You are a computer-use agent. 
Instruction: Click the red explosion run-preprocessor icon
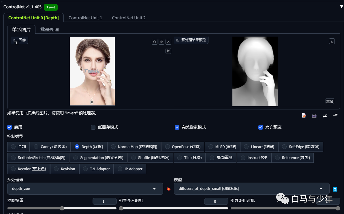click(168, 189)
